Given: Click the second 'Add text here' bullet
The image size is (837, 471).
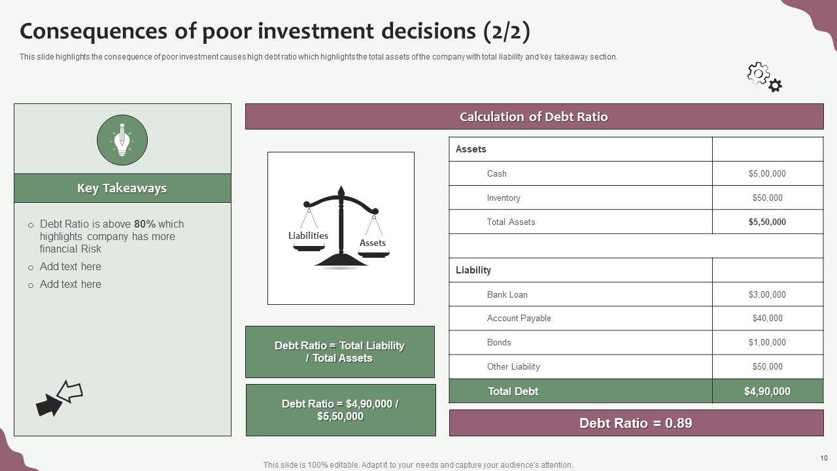Looking at the screenshot, I should (x=71, y=285).
